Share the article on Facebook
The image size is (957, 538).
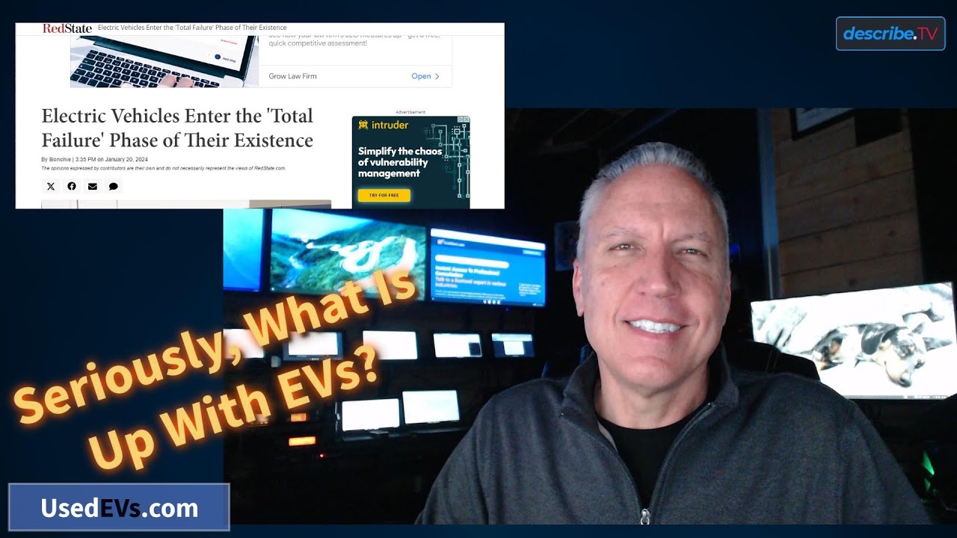(72, 186)
